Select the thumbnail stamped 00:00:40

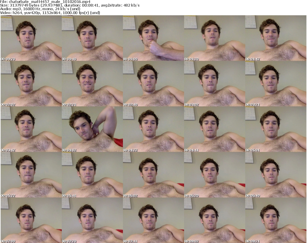point(92,38)
